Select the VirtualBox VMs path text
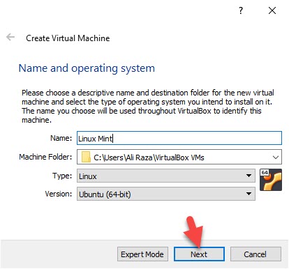This screenshot has width=289, height=269. [149, 157]
